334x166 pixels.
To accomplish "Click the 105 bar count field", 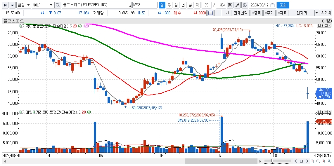I will point(207,5).
